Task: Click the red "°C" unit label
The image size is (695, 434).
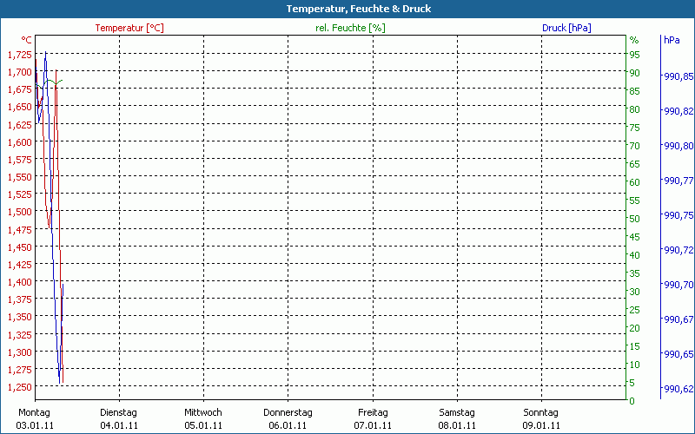Action: click(27, 40)
